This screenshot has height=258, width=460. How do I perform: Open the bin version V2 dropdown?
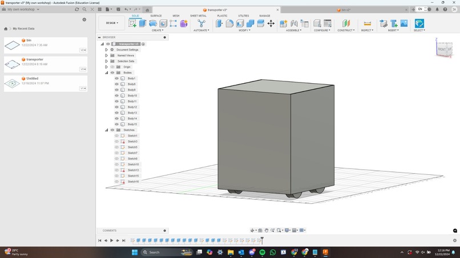pyautogui.click(x=83, y=50)
